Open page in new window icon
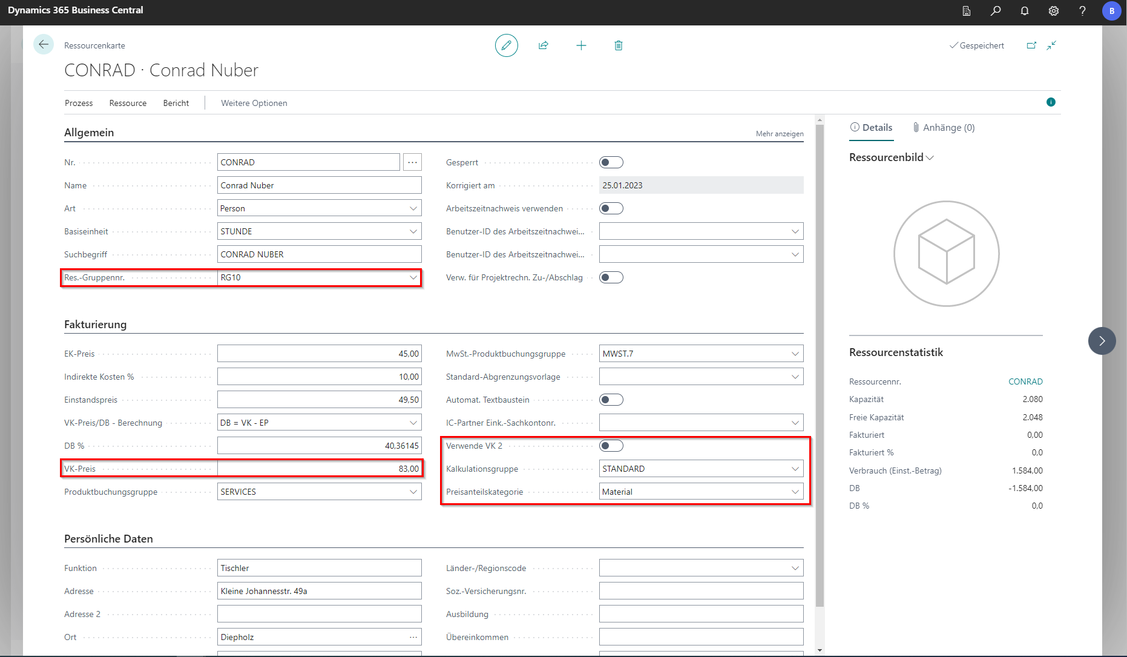Image resolution: width=1127 pixels, height=657 pixels. pyautogui.click(x=1031, y=45)
